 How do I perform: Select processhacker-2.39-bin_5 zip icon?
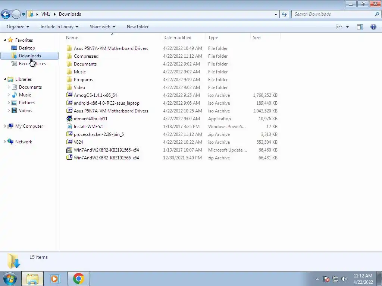coord(69,134)
